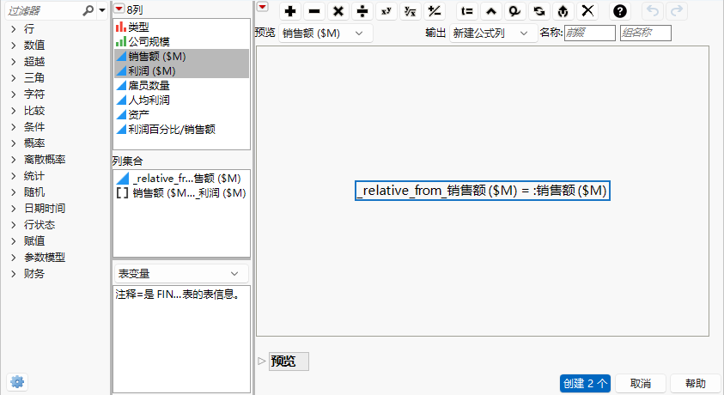Click the 过滤器 filter input field
Image resolution: width=724 pixels, height=395 pixels.
coord(44,10)
